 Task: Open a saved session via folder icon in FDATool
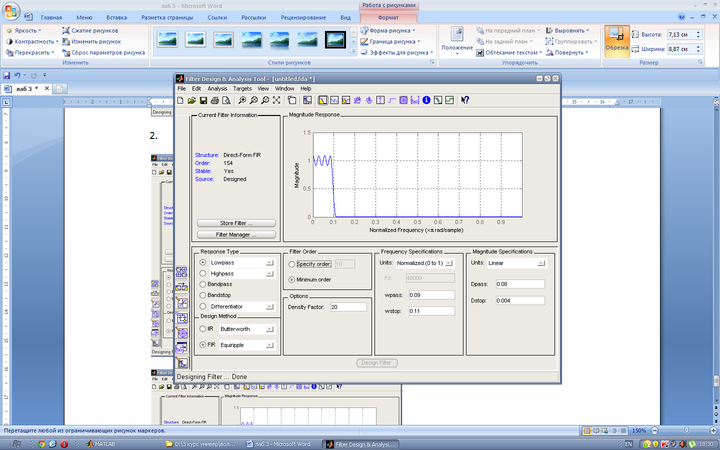[192, 100]
